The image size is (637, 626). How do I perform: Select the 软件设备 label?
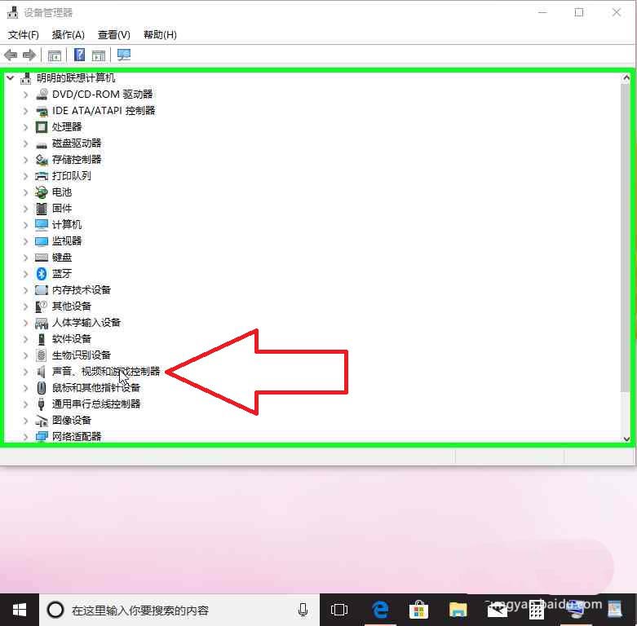click(x=72, y=339)
